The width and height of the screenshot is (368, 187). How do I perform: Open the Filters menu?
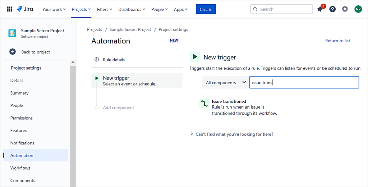point(105,9)
